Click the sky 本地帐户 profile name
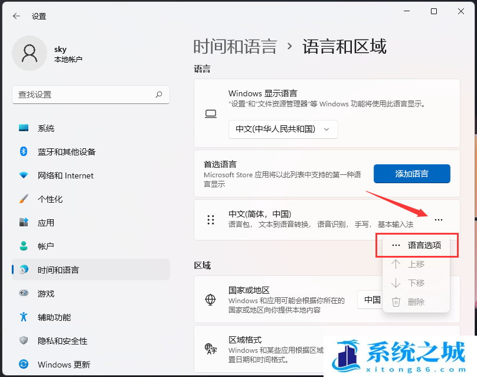The image size is (477, 377). click(68, 54)
